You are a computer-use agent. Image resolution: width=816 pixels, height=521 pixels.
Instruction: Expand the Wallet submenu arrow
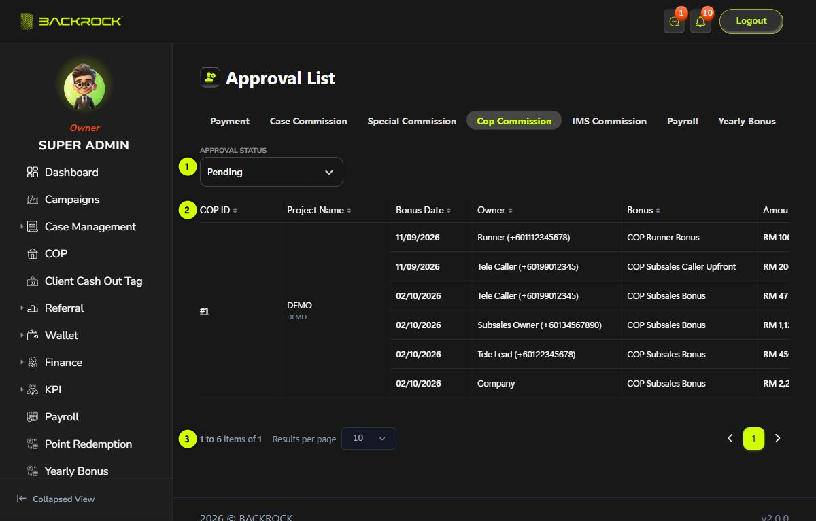pyautogui.click(x=22, y=336)
